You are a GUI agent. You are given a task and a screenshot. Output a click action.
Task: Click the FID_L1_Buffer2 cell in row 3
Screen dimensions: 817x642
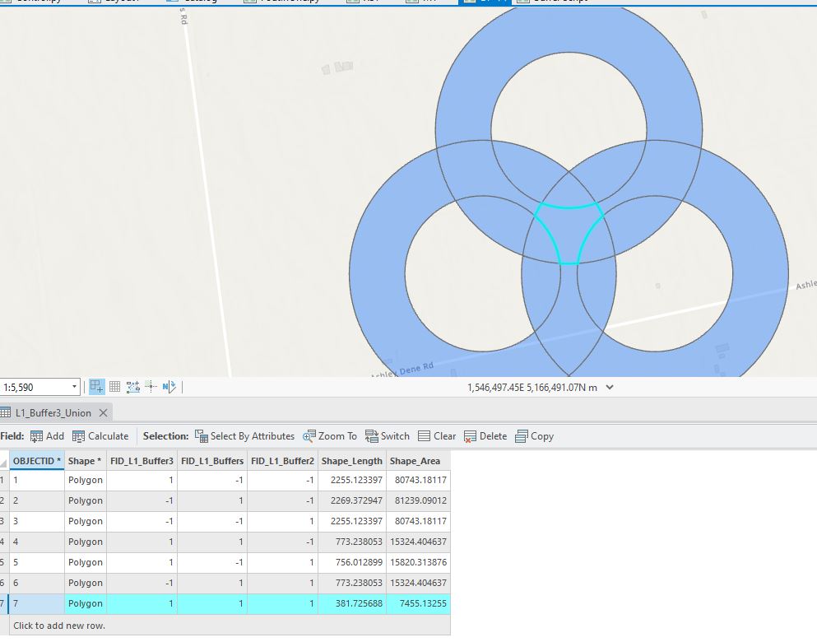coord(282,521)
